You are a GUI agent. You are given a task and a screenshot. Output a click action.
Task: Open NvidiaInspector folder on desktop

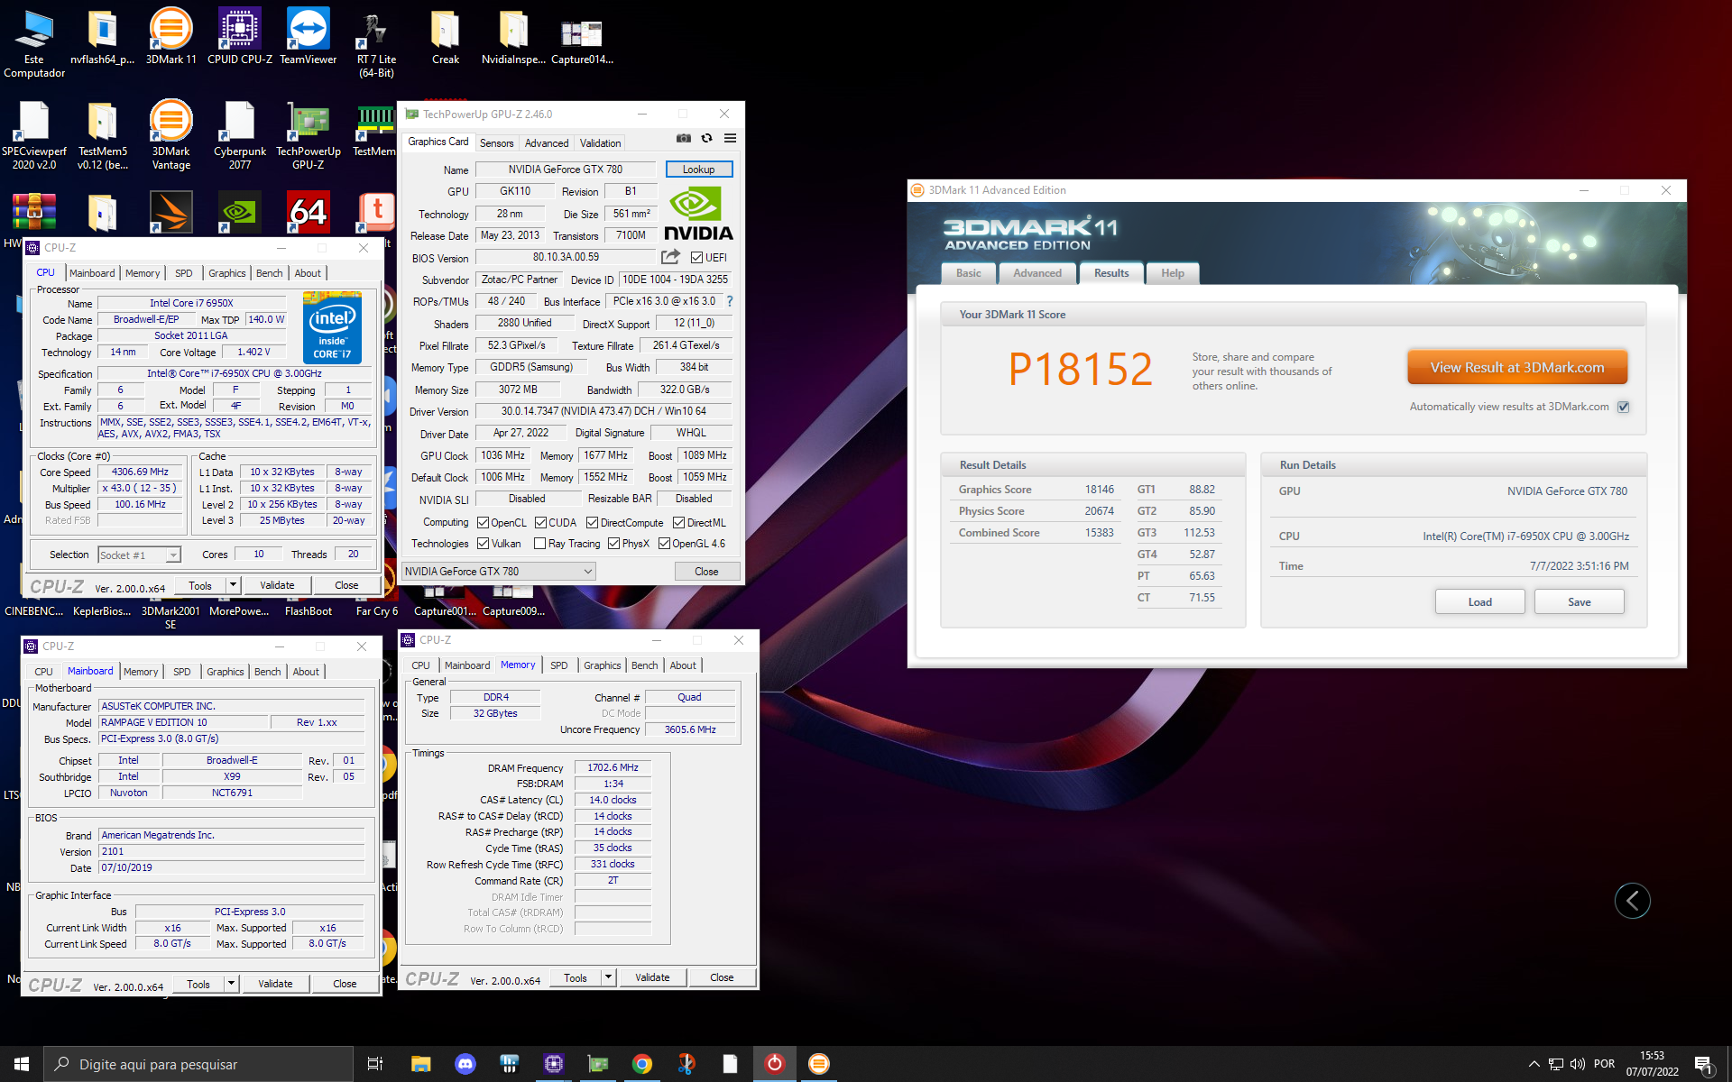pos(513,38)
